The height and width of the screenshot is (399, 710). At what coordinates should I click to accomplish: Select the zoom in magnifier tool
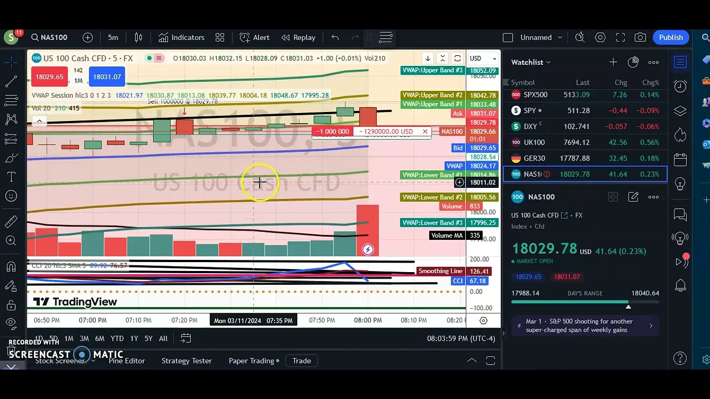pos(11,241)
